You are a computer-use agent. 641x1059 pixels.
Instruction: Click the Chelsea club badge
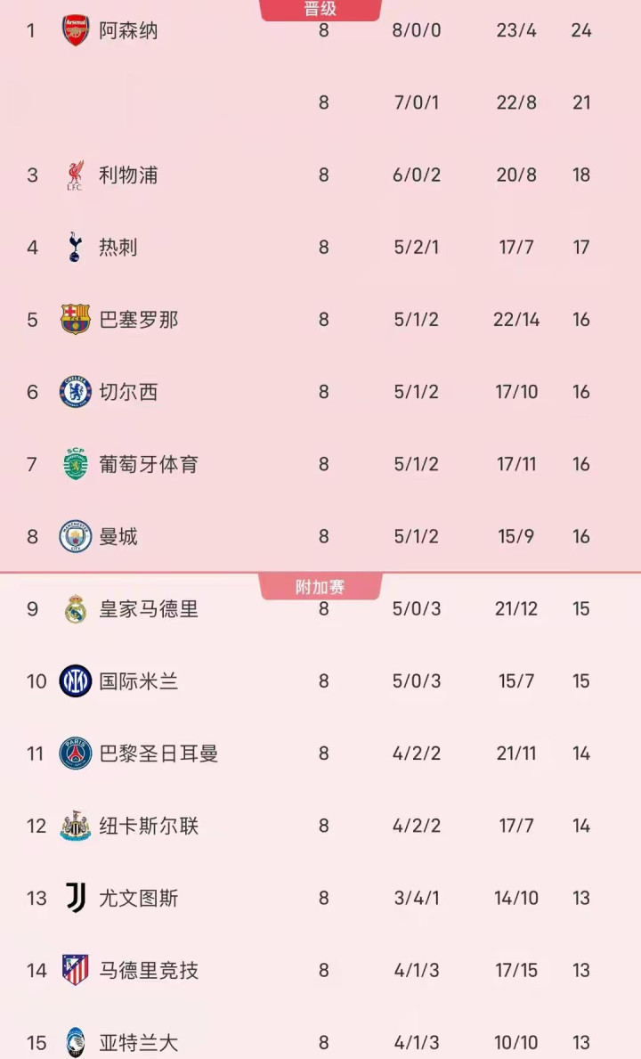click(x=76, y=392)
